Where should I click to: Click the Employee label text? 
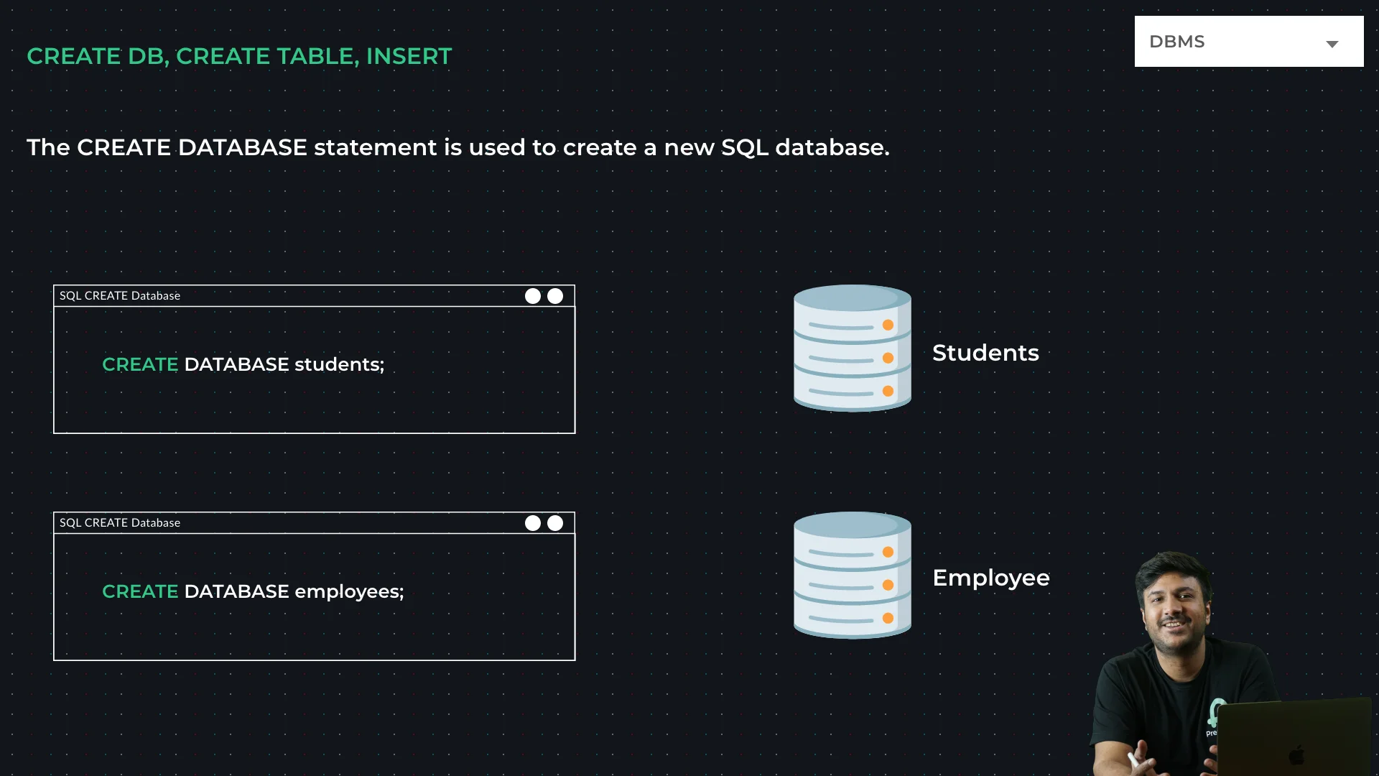point(990,578)
